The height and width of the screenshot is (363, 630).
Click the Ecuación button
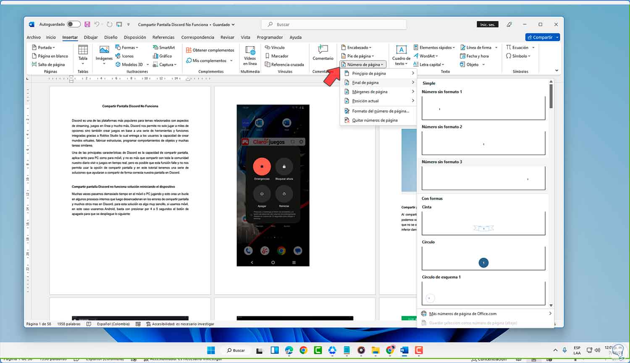point(520,47)
